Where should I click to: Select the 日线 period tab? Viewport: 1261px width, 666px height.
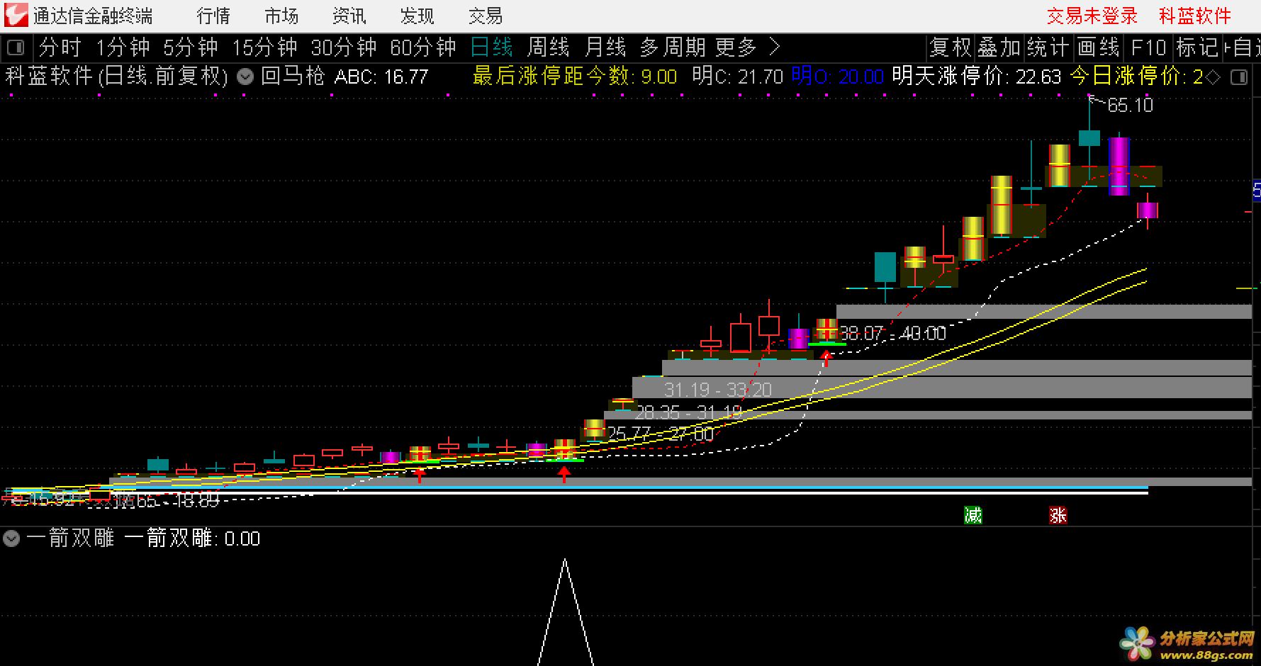pyautogui.click(x=492, y=47)
